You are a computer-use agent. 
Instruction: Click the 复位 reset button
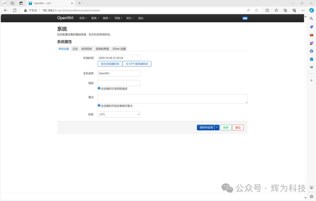click(238, 127)
